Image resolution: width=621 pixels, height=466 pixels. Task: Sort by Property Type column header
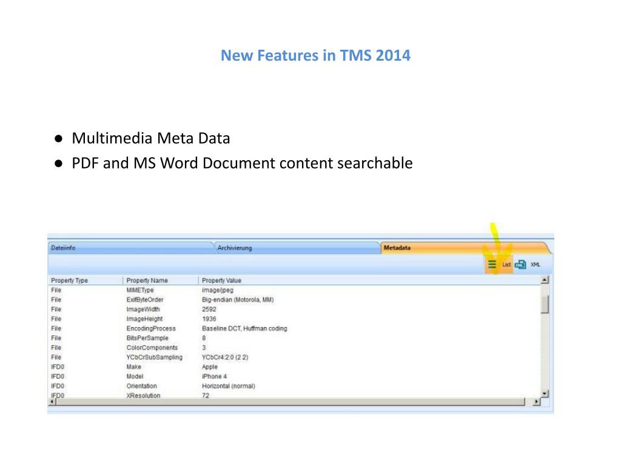click(85, 280)
